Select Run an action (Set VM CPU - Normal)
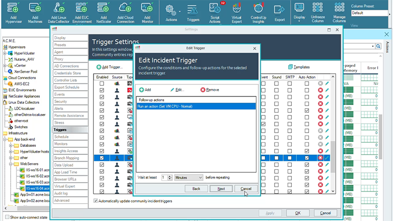 (196, 107)
